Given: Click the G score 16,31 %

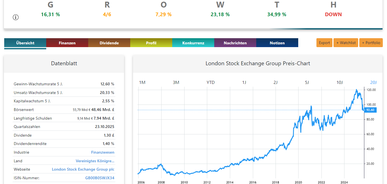Looking at the screenshot, I should point(50,14).
